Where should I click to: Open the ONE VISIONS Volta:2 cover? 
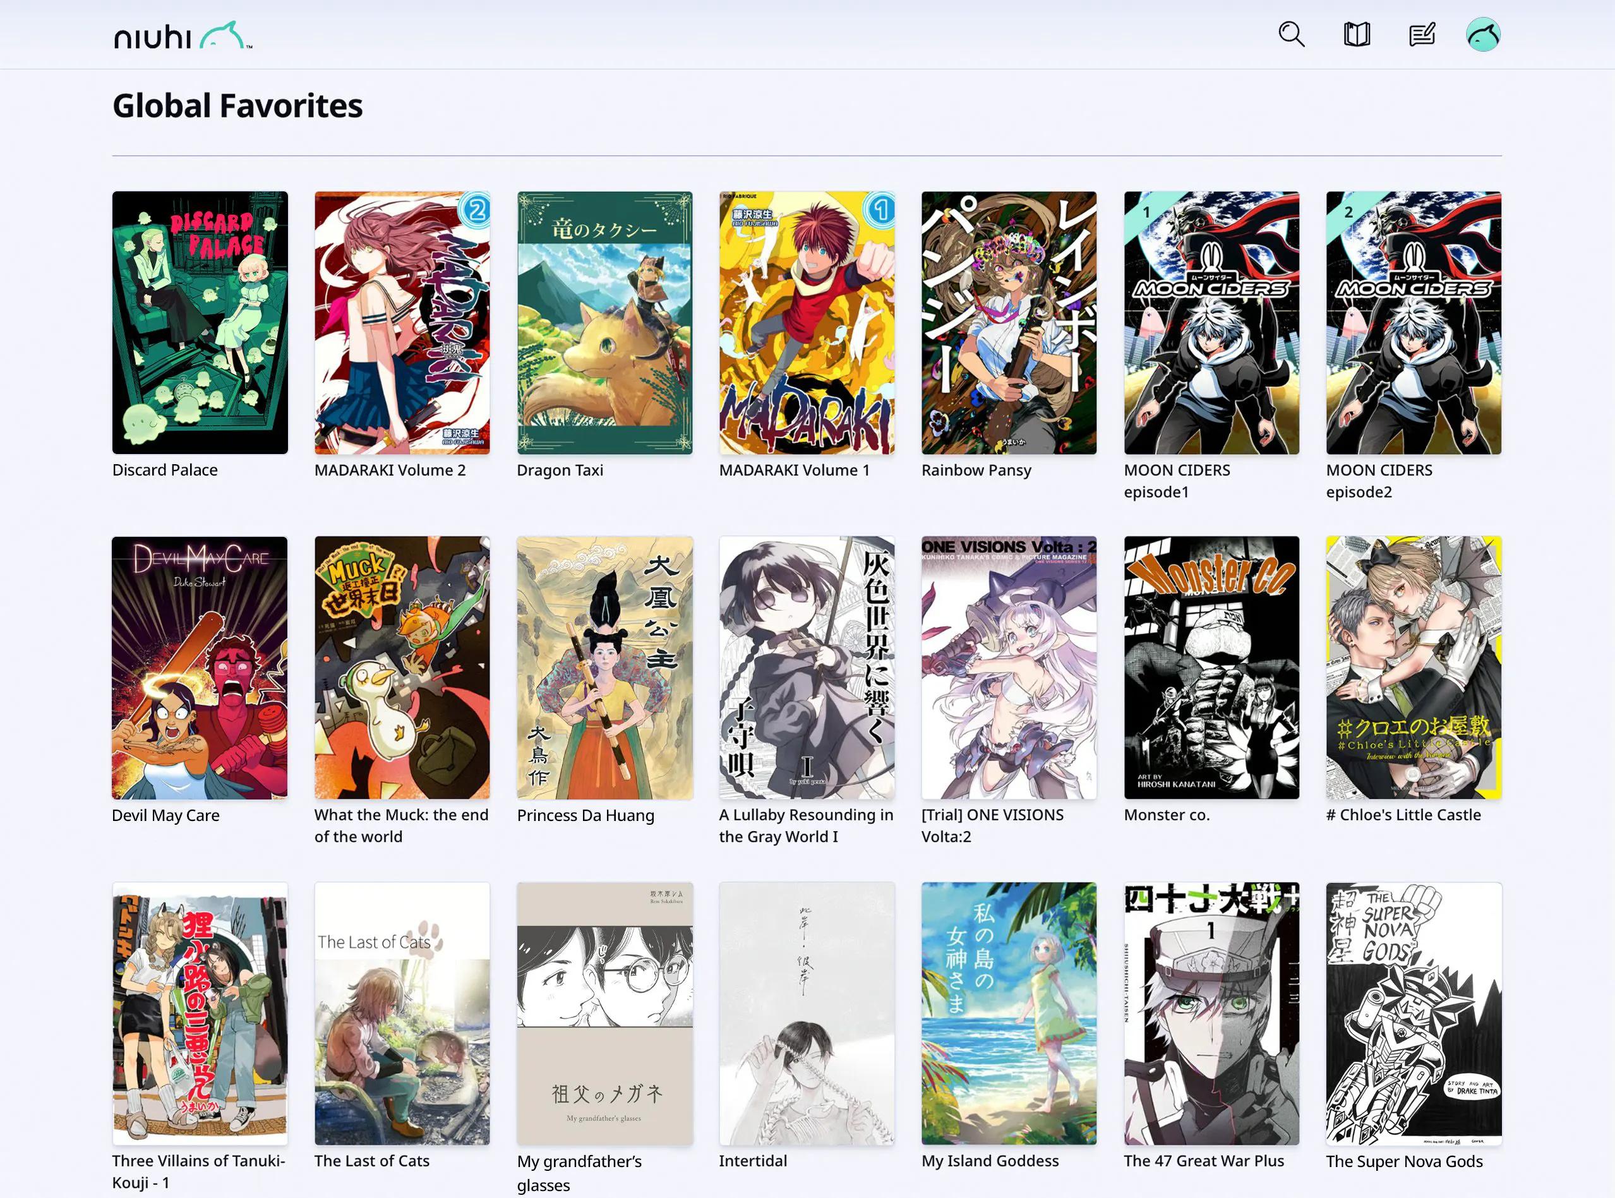click(1009, 668)
